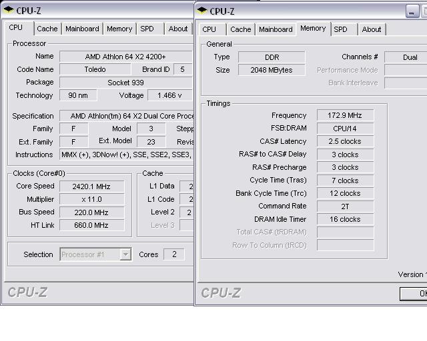
Task: Click the memory Frequency value 172.9 MHz
Action: click(346, 115)
